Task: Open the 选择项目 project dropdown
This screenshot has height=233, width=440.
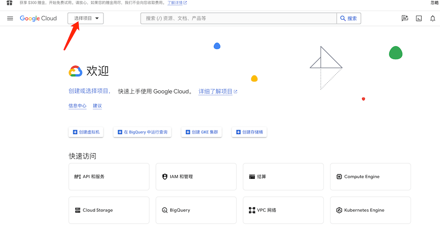Action: point(86,18)
